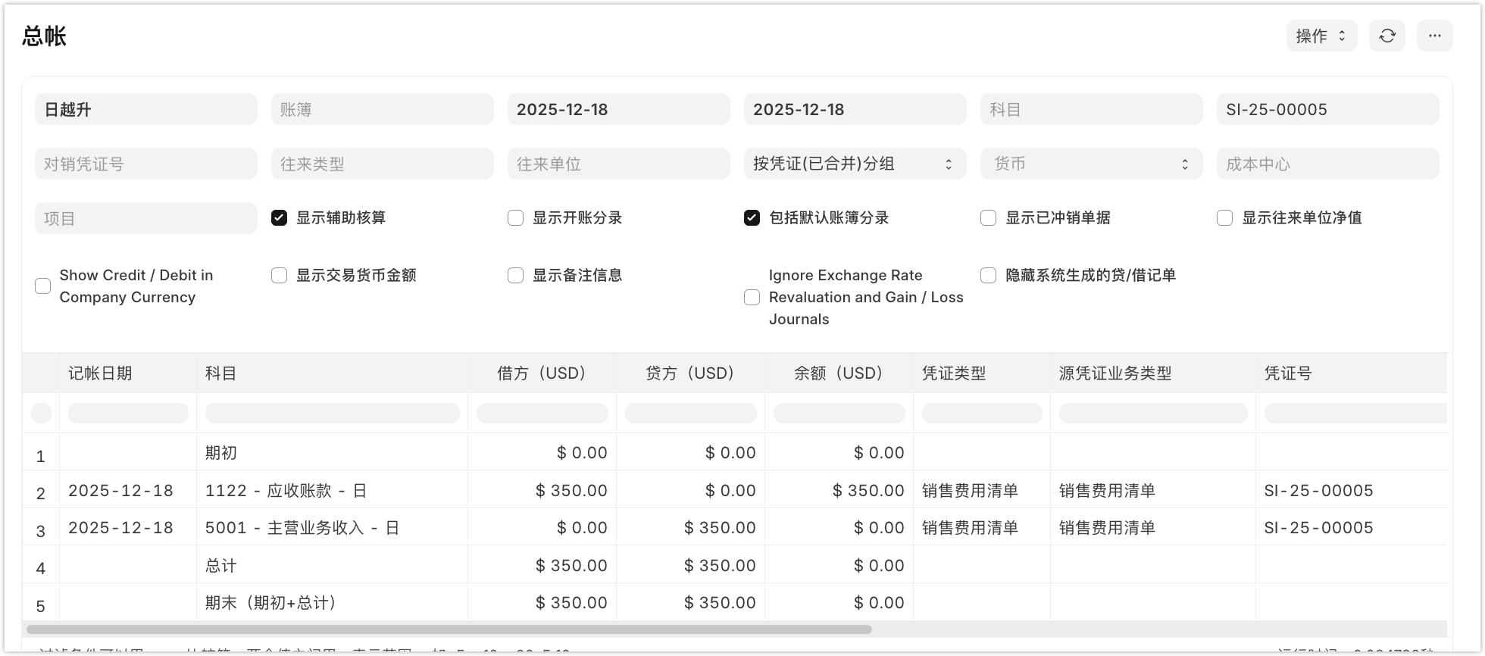1485x656 pixels.
Task: Toggle the 显示备注信息 checkbox
Action: pyautogui.click(x=516, y=275)
